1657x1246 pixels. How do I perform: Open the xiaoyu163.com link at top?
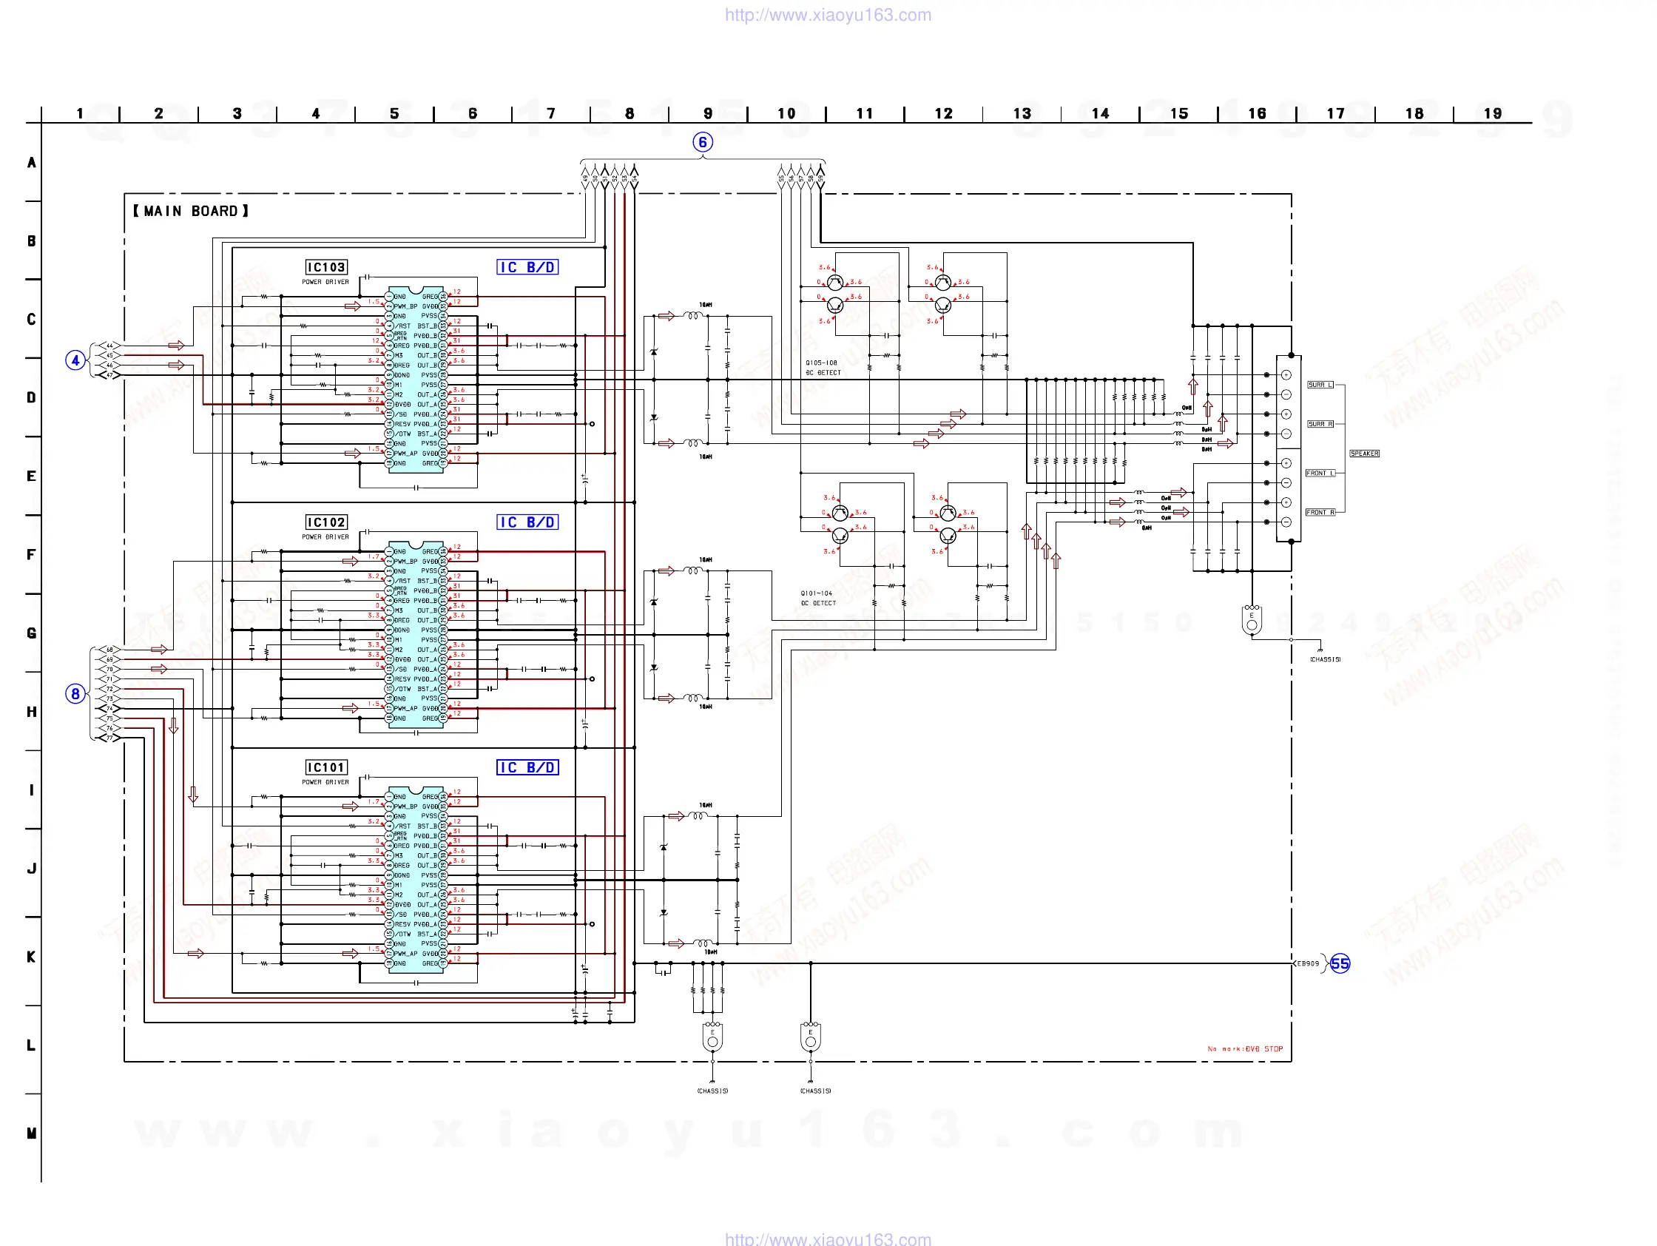coord(828,15)
